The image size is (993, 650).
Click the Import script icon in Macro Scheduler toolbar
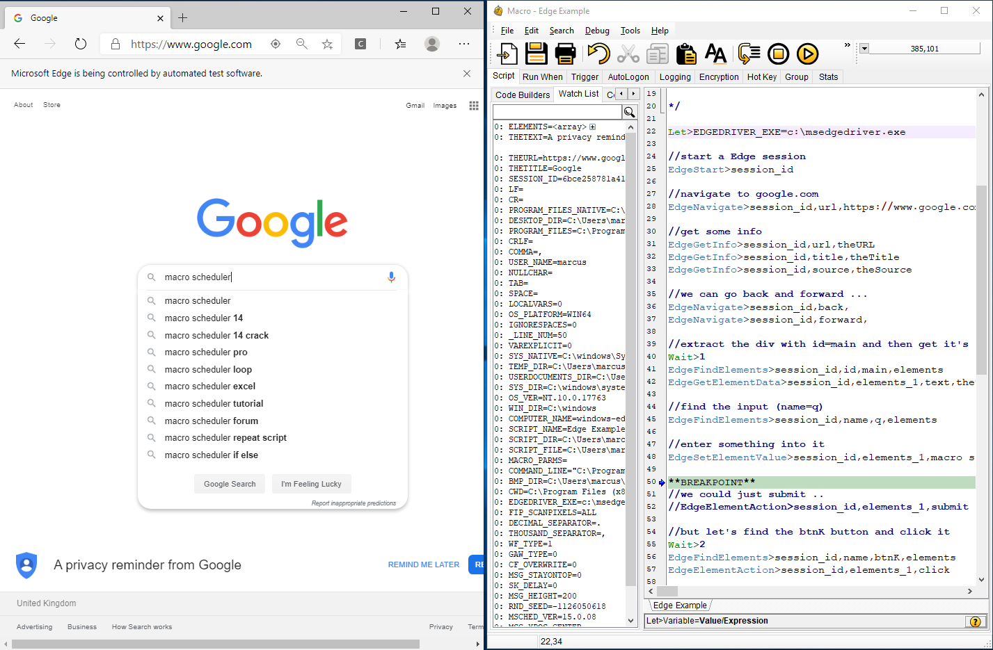tap(508, 54)
